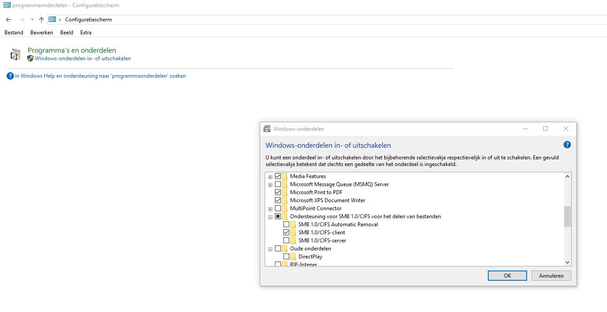Open the Bestand menu
Image resolution: width=607 pixels, height=312 pixels.
coord(14,33)
